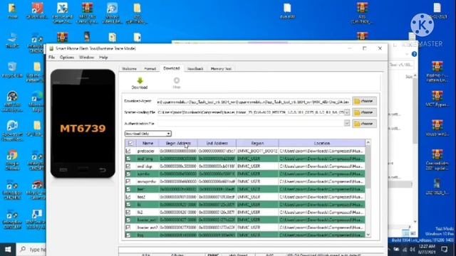Open the File menu
This screenshot has width=456, height=256.
[x=51, y=58]
